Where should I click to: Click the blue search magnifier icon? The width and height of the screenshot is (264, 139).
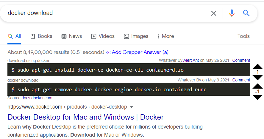click(246, 13)
